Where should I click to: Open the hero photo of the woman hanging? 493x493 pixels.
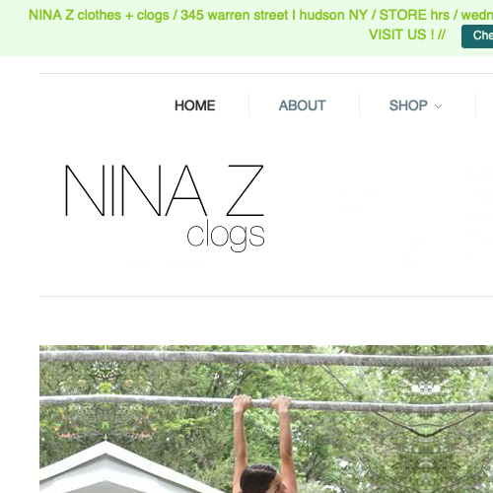pos(266,419)
